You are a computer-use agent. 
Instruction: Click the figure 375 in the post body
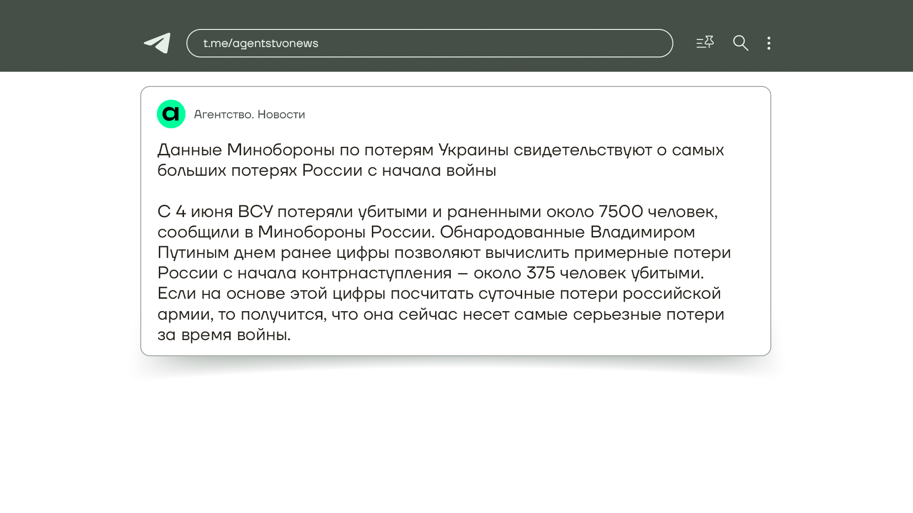click(541, 273)
